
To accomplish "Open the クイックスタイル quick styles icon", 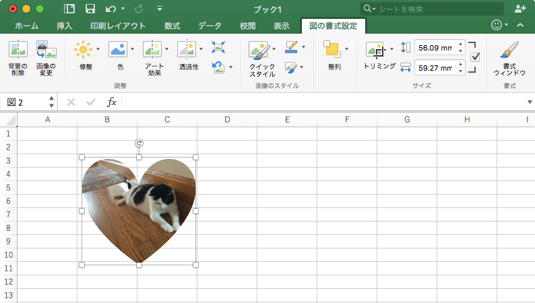I will 259,50.
